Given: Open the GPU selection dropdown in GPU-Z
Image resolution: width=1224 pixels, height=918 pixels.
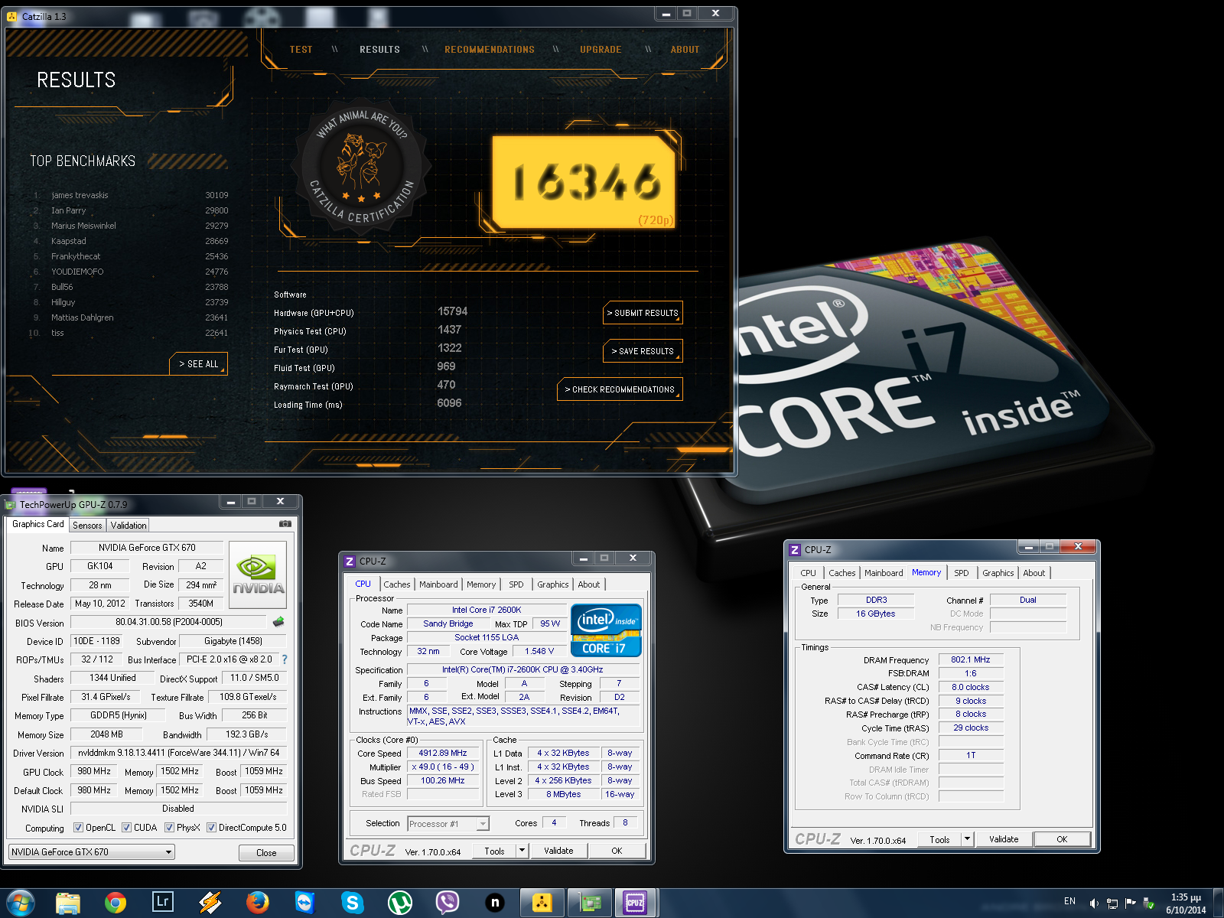Looking at the screenshot, I should point(92,852).
